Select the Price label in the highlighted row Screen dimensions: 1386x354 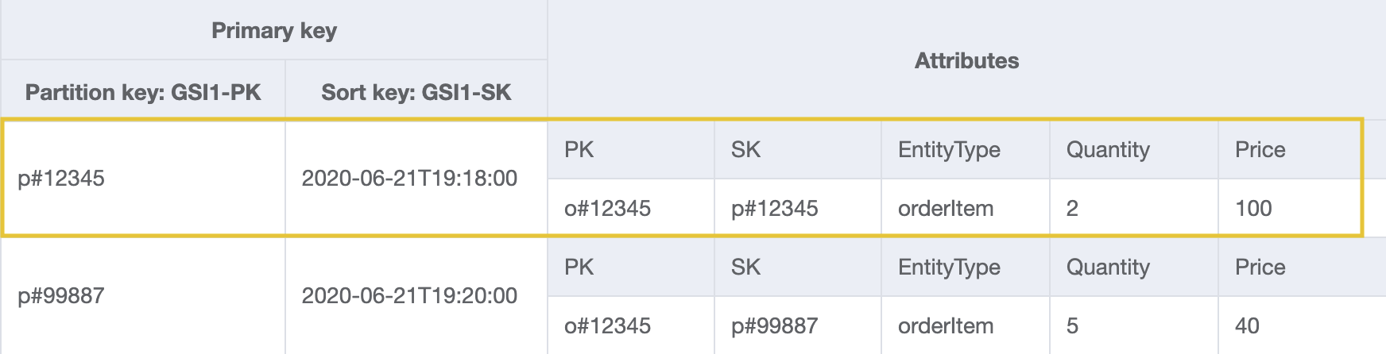(x=1260, y=150)
